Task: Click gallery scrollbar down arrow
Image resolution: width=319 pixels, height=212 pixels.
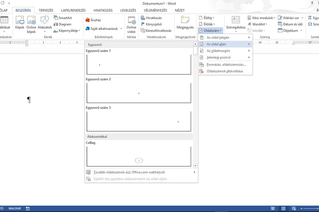Action: [x=195, y=166]
